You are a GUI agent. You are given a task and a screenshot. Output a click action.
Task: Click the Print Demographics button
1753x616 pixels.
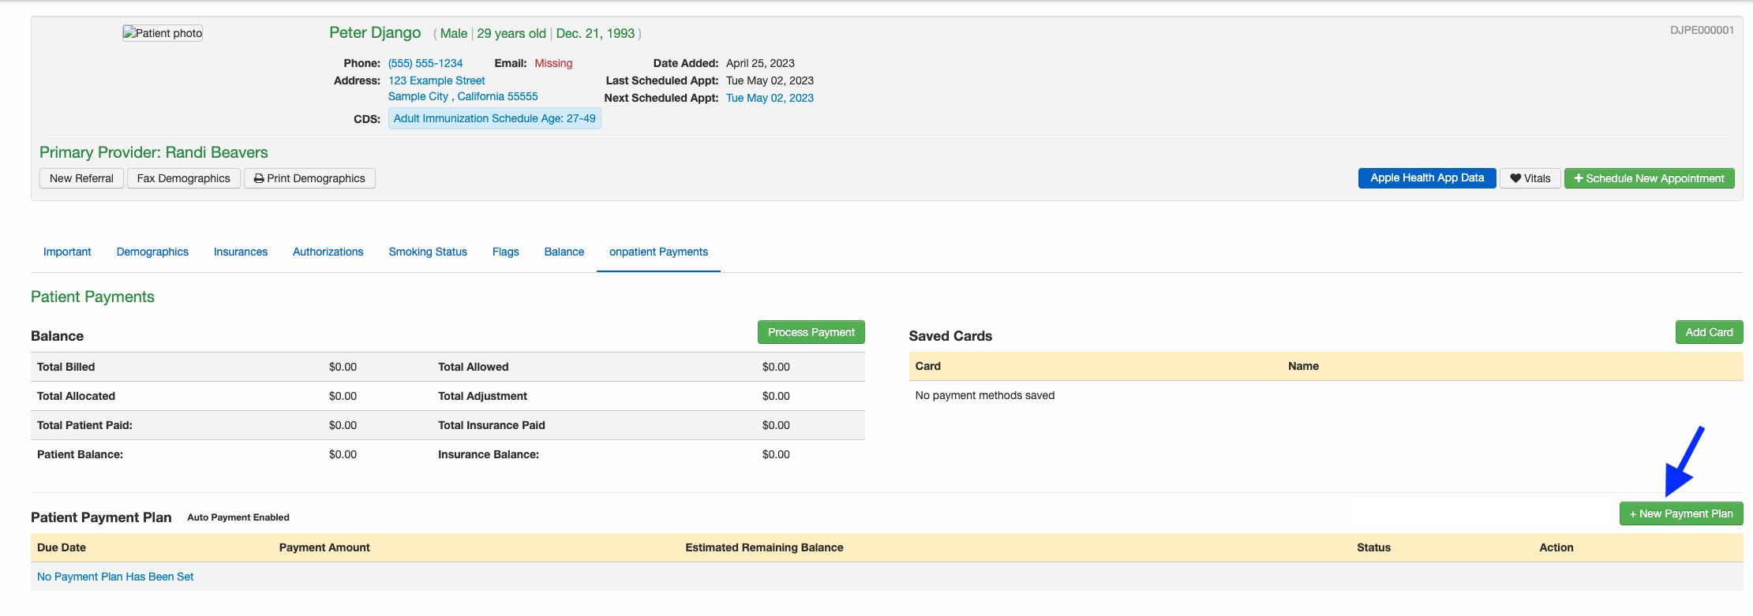point(309,178)
